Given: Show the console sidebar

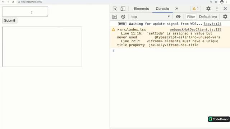Looking at the screenshot, I should 115,17.
